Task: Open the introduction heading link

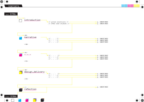Action: (32, 20)
